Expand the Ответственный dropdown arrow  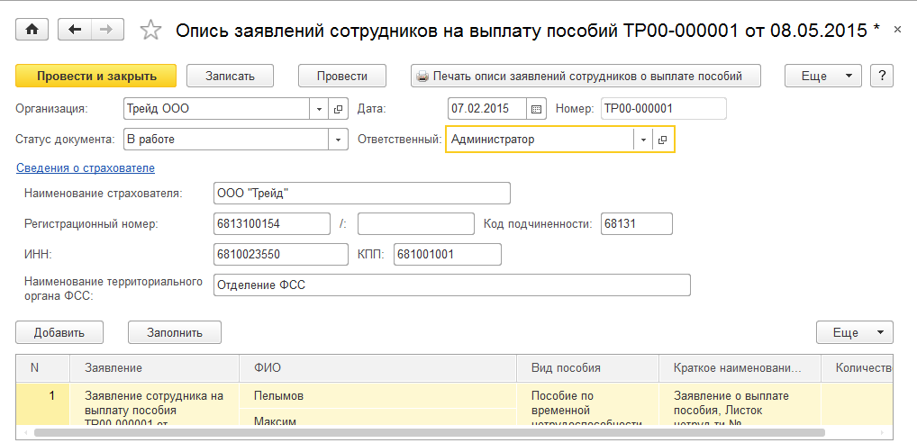coord(643,140)
